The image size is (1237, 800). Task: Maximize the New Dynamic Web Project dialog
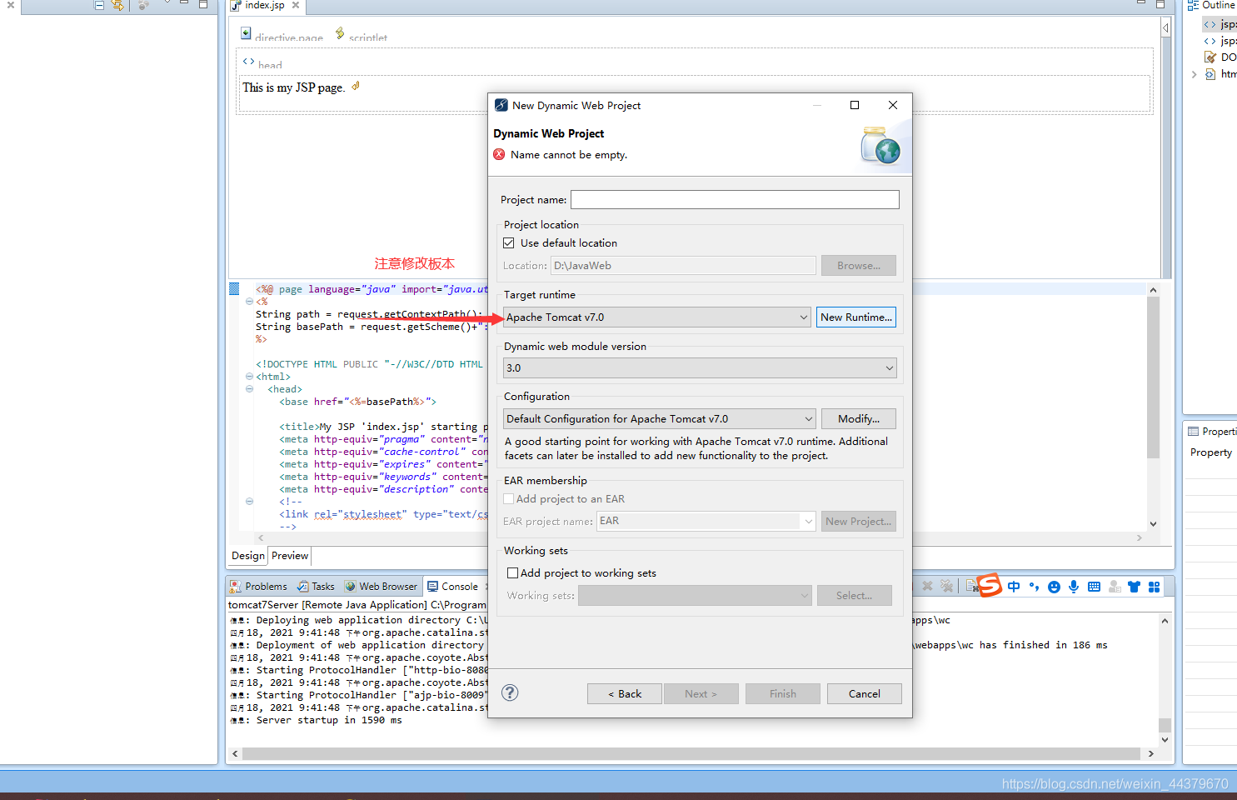(854, 105)
